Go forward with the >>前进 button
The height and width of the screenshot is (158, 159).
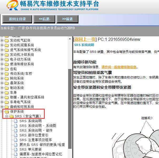[67, 19]
